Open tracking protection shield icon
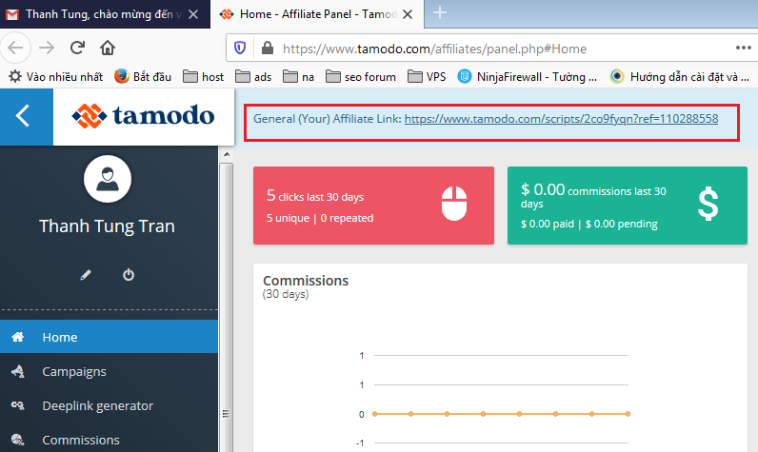 [x=240, y=48]
